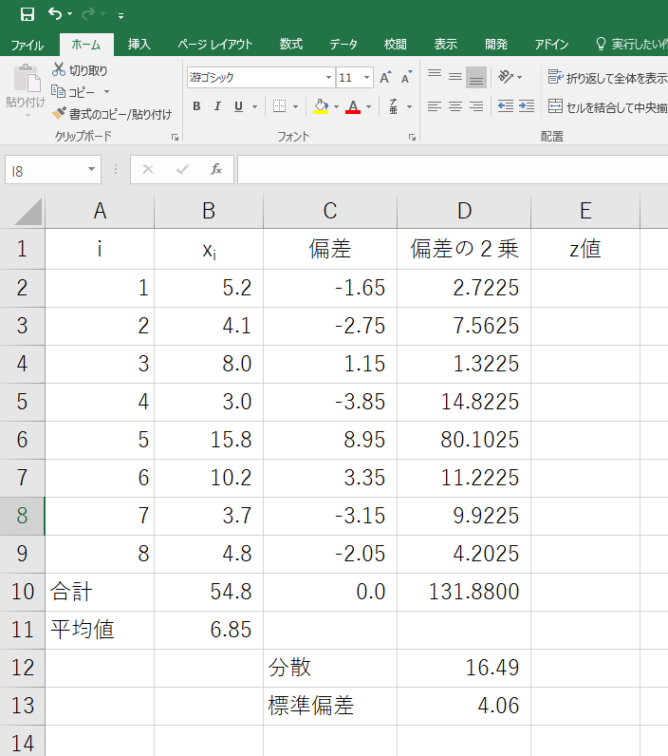Click 切り取り scissors button
This screenshot has width=668, height=756.
[80, 70]
